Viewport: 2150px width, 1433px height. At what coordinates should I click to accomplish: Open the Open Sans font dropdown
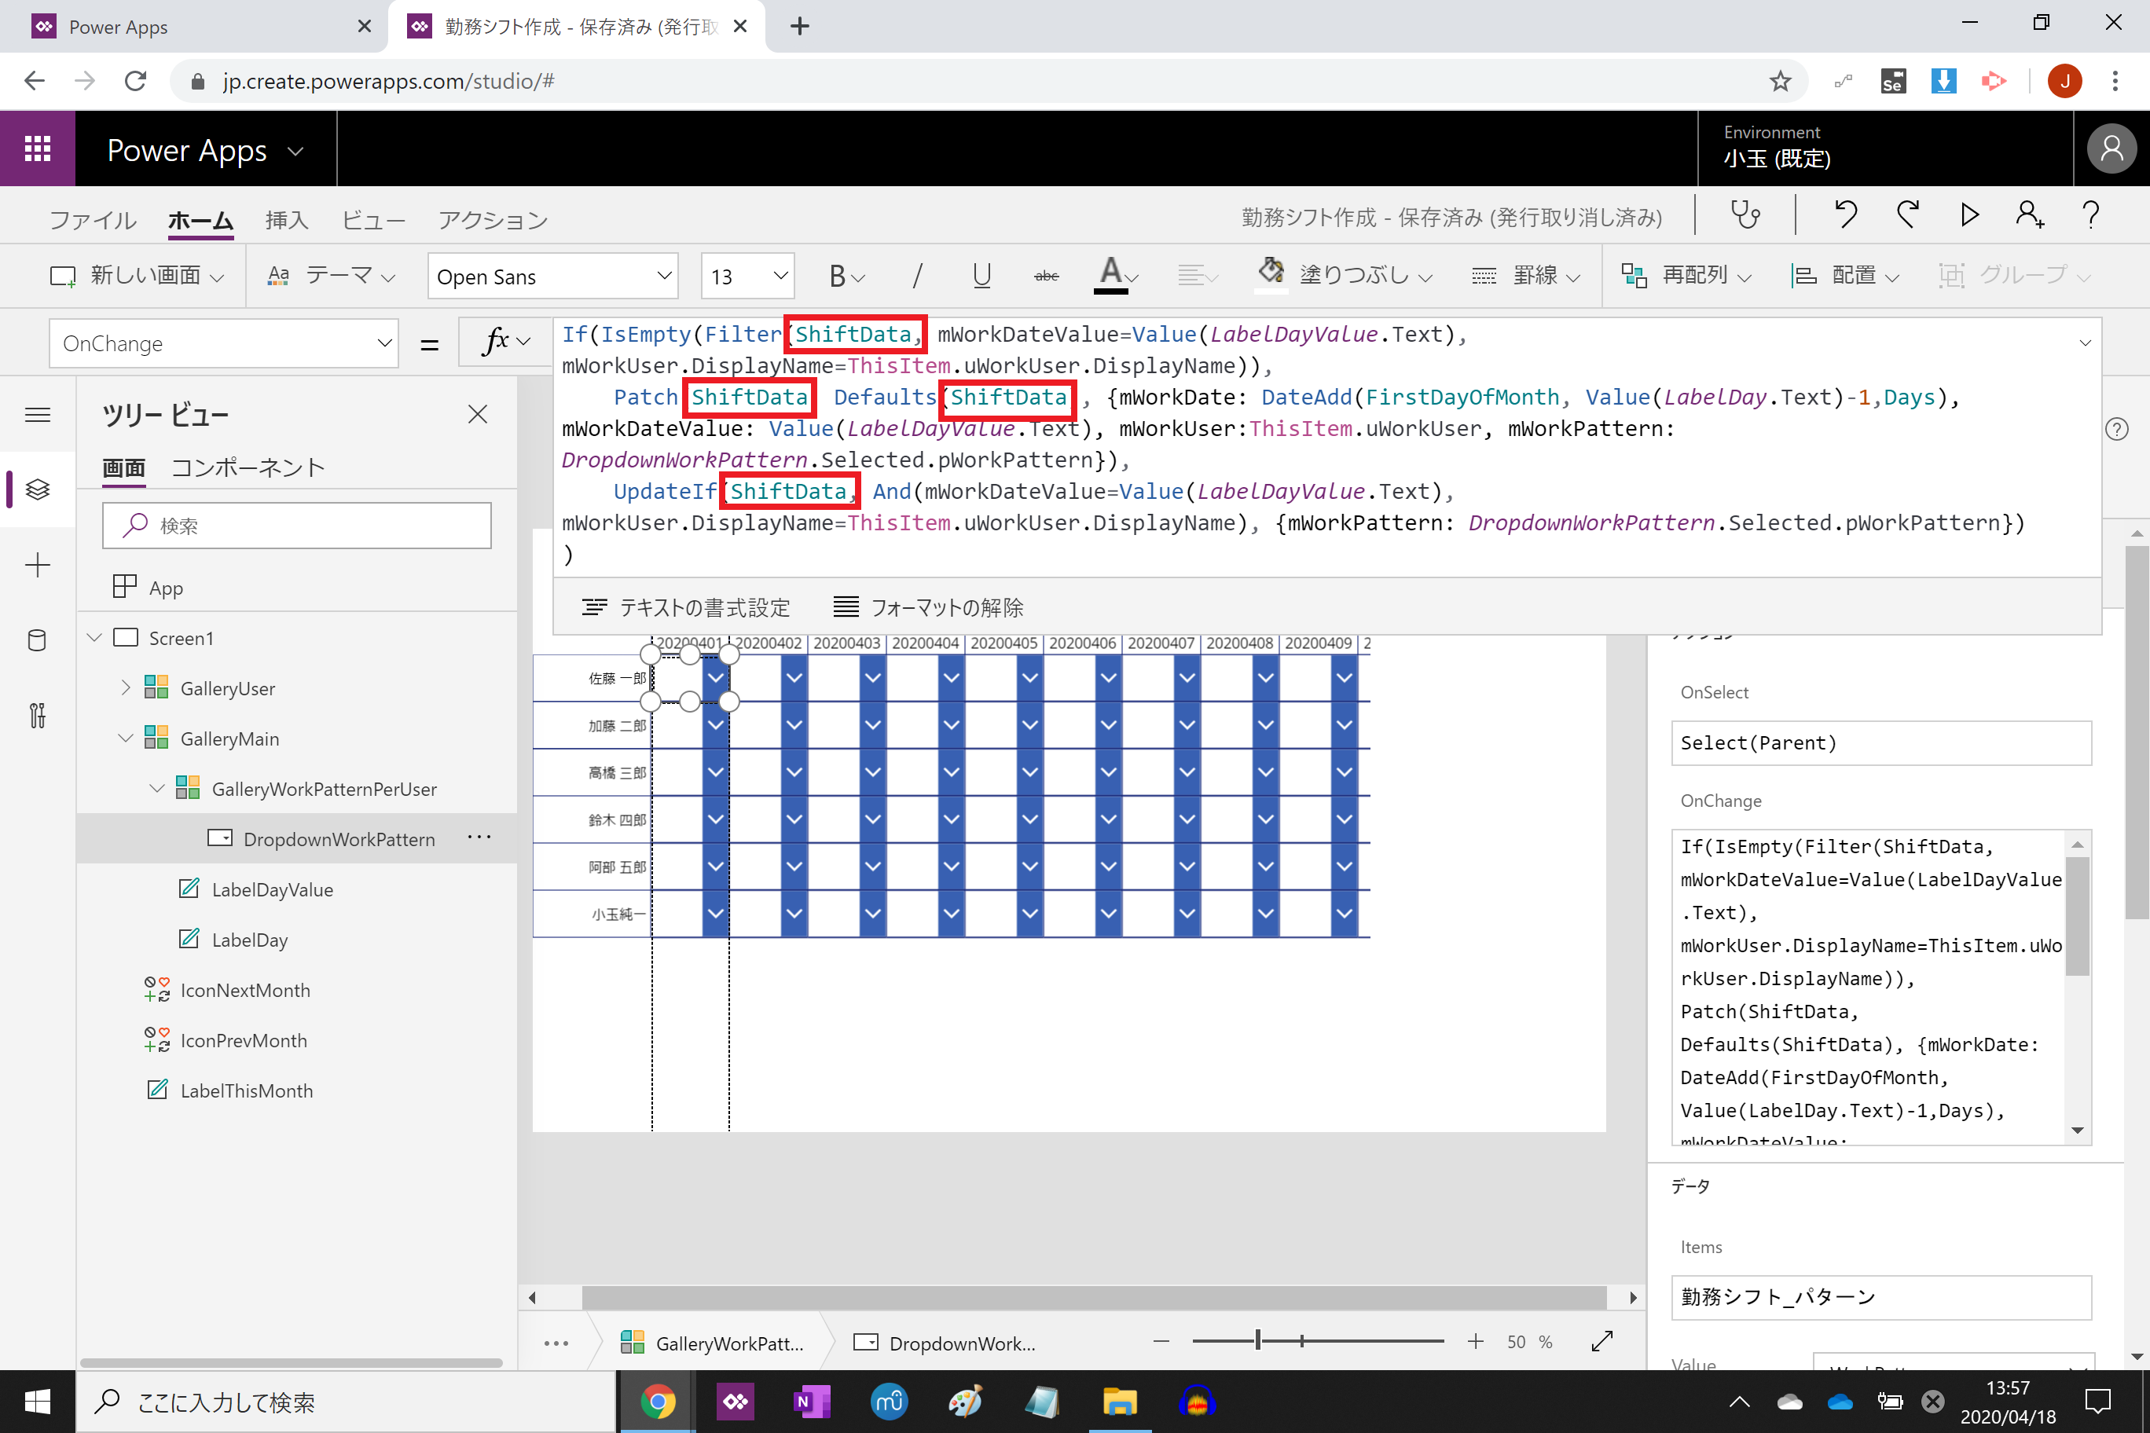pyautogui.click(x=552, y=276)
